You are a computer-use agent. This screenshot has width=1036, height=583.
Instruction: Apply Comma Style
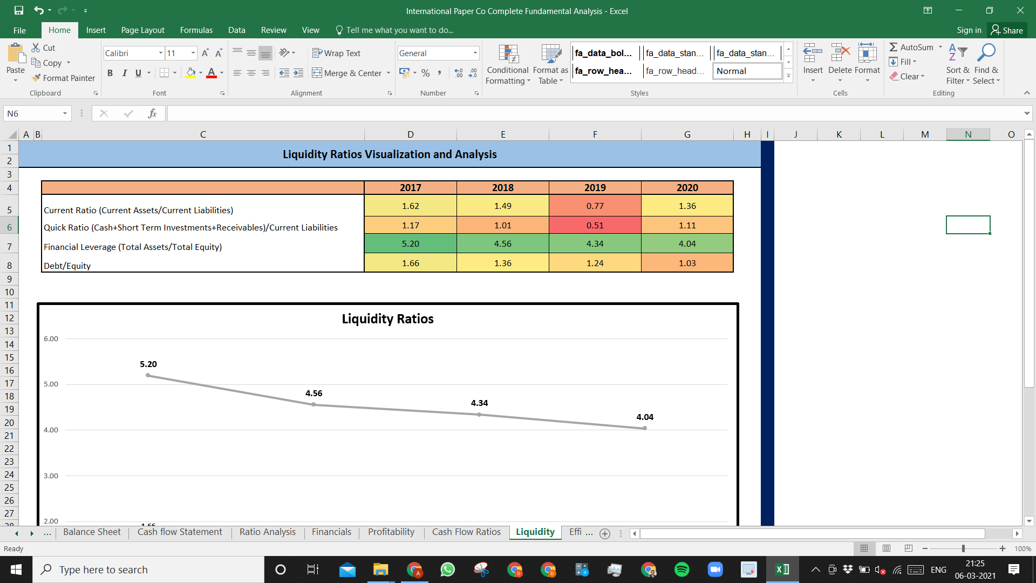coord(440,73)
